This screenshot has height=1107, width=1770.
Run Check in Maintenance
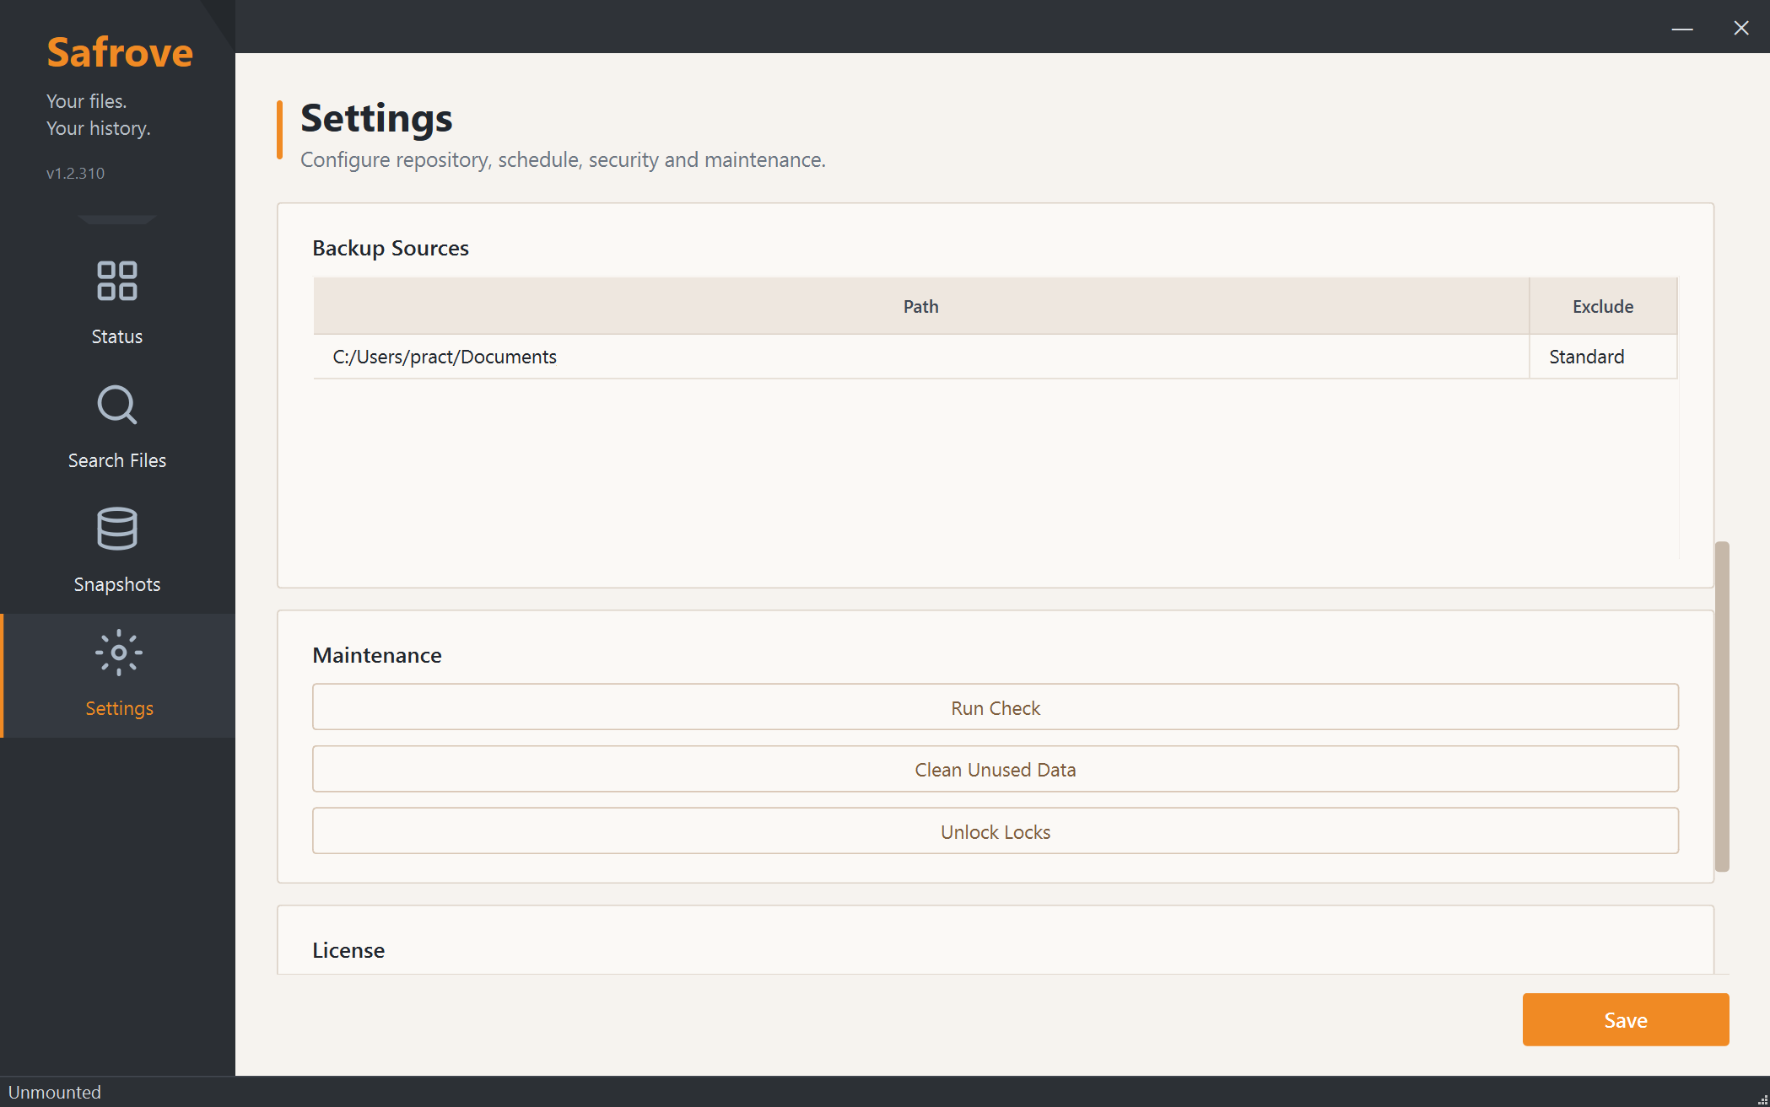point(996,707)
